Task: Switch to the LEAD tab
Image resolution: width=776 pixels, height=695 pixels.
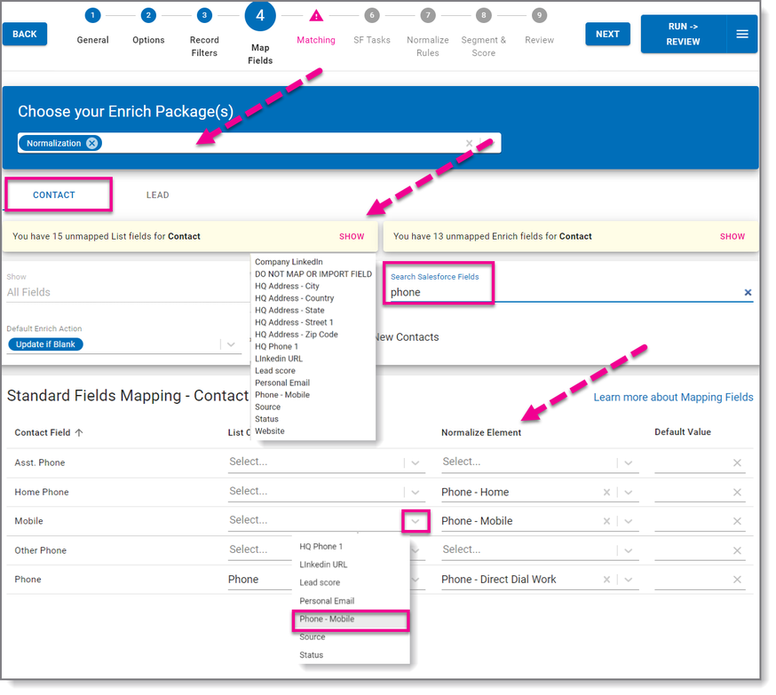Action: pos(157,194)
